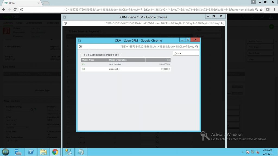Select the price value 1.000000
Viewport: 278px width, 156px height.
pyautogui.click(x=165, y=69)
